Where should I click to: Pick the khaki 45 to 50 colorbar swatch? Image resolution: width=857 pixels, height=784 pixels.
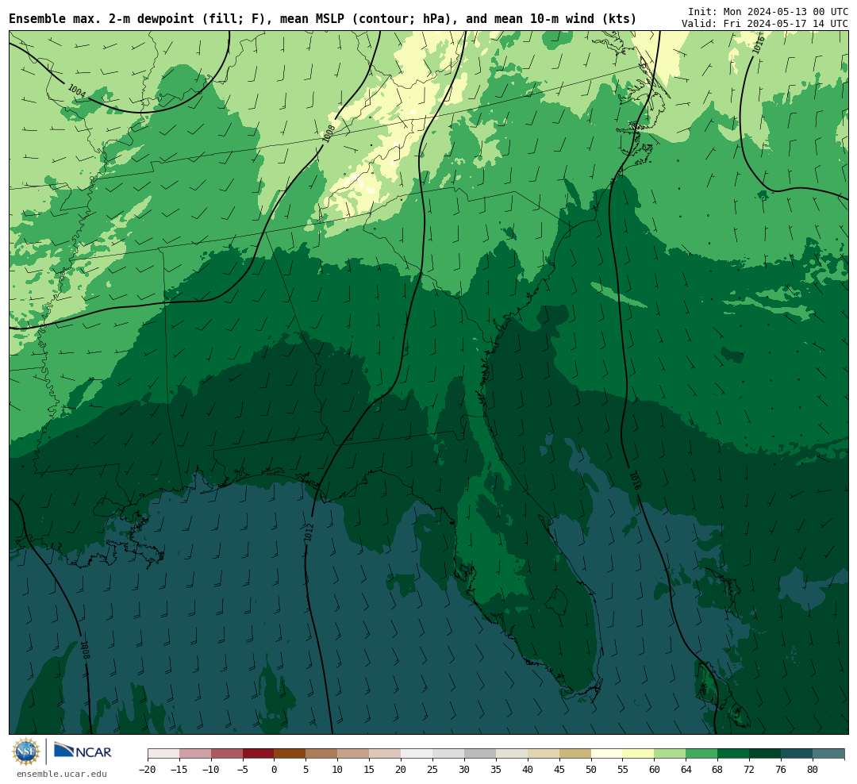(x=575, y=754)
